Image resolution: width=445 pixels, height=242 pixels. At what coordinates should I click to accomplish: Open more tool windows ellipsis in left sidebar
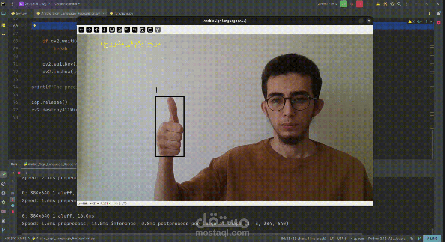[3, 34]
